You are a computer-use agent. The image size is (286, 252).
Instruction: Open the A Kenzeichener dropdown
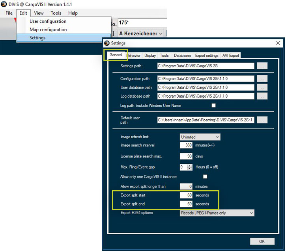pyautogui.click(x=141, y=33)
